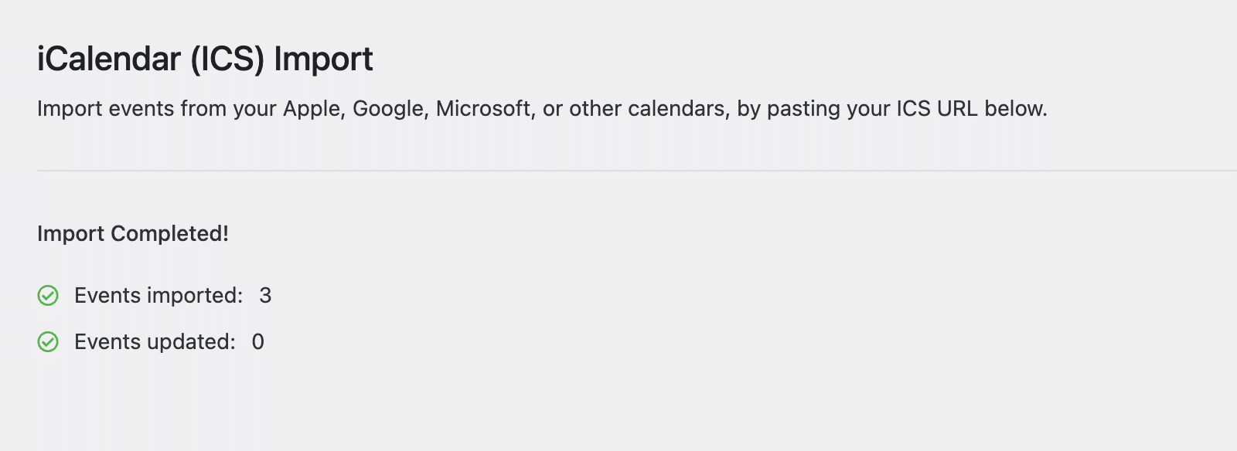
Task: Click the word pasting in the description
Action: pyautogui.click(x=803, y=108)
